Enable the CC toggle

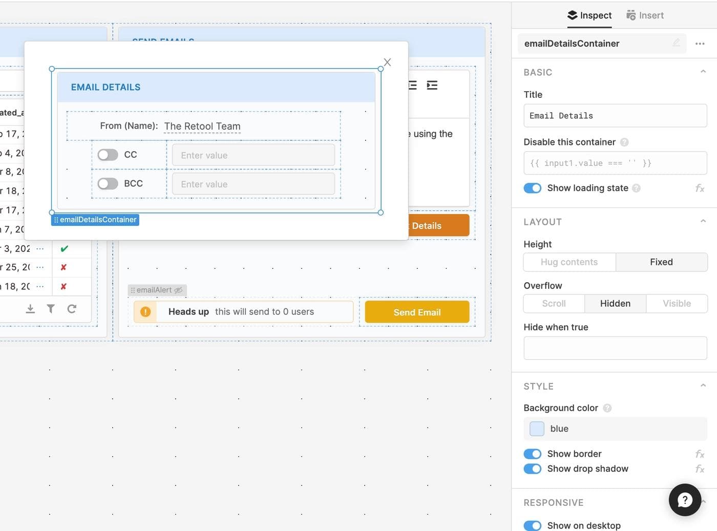[108, 155]
